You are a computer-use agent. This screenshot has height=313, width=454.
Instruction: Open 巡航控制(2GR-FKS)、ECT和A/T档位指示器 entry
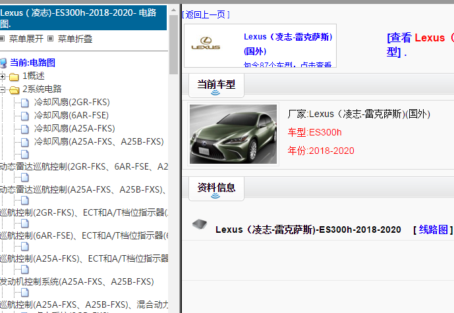84,212
